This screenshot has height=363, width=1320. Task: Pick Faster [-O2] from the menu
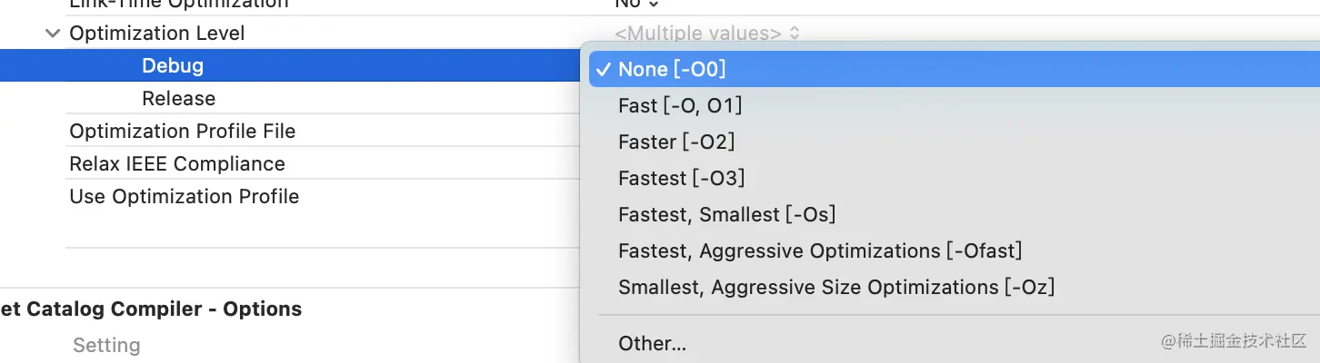coord(676,142)
